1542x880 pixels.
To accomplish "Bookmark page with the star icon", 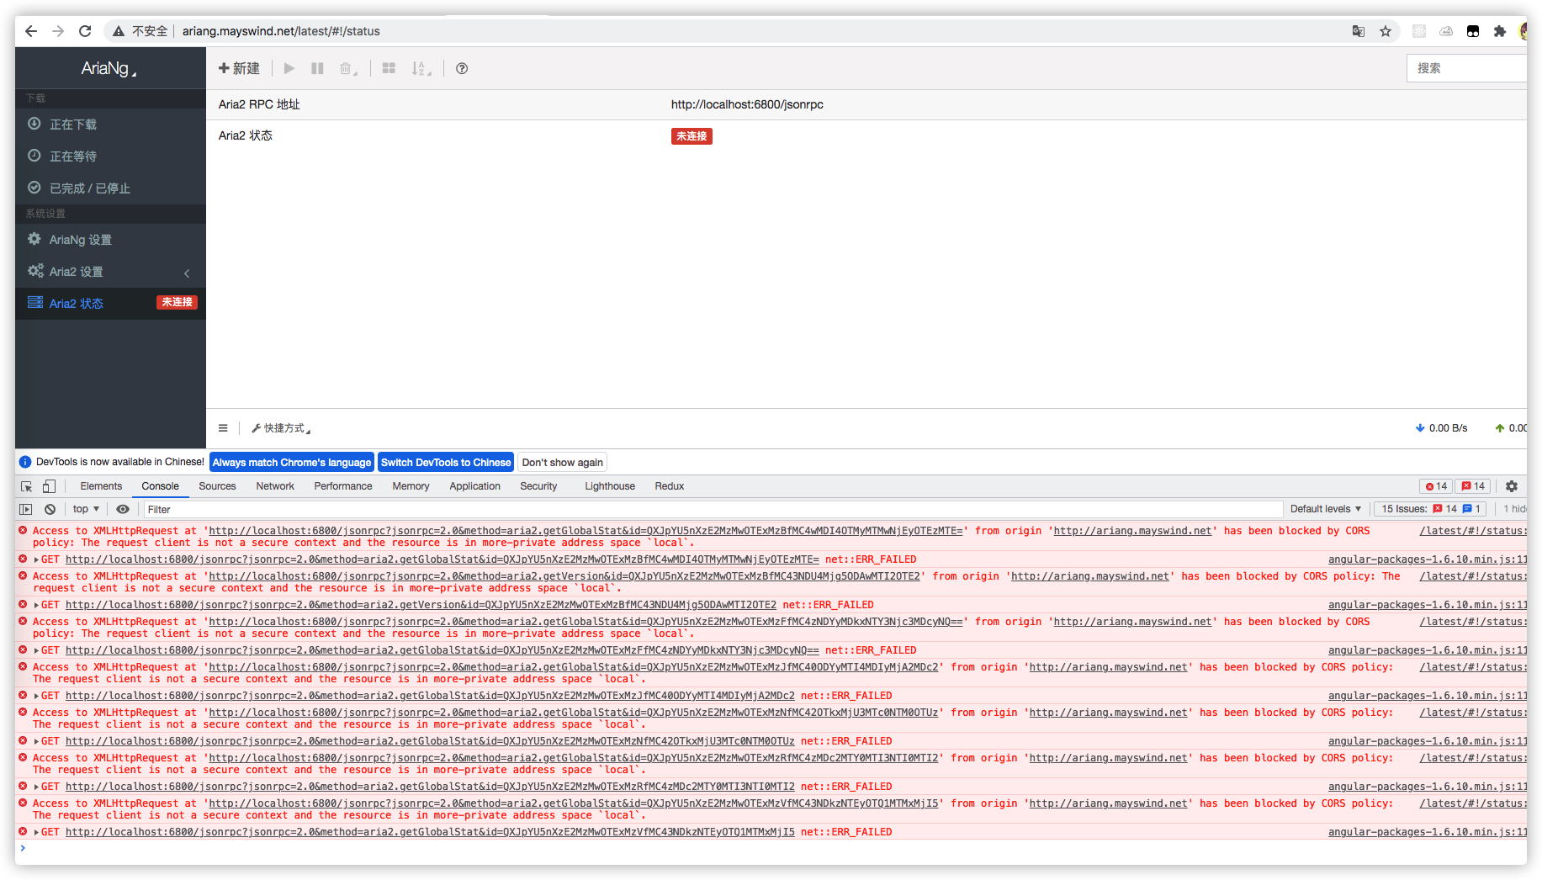I will [1386, 31].
